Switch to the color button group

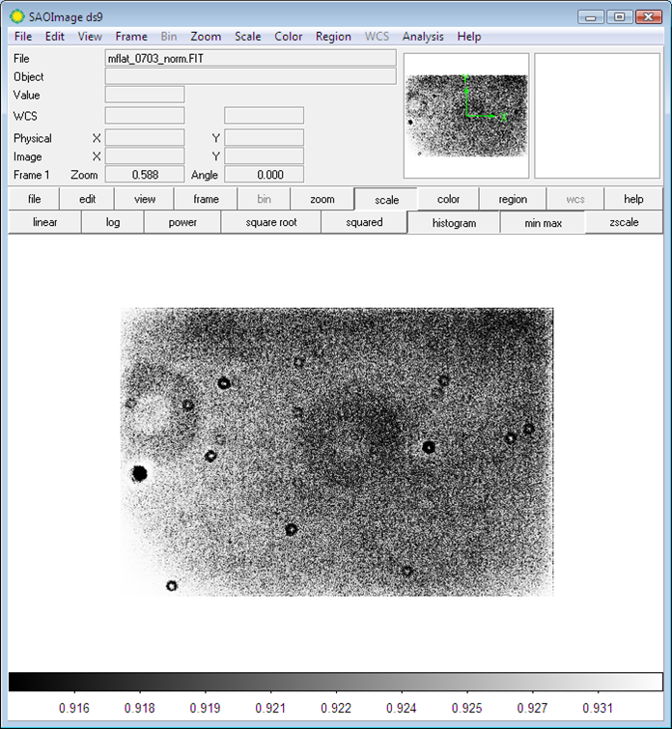pos(448,199)
